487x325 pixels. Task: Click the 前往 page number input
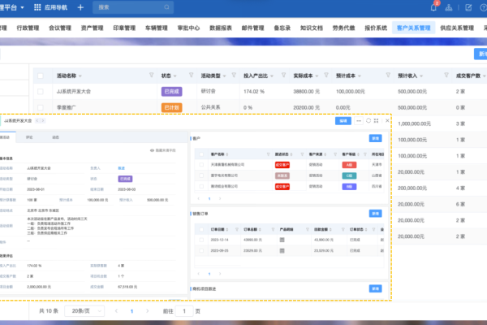pyautogui.click(x=184, y=311)
